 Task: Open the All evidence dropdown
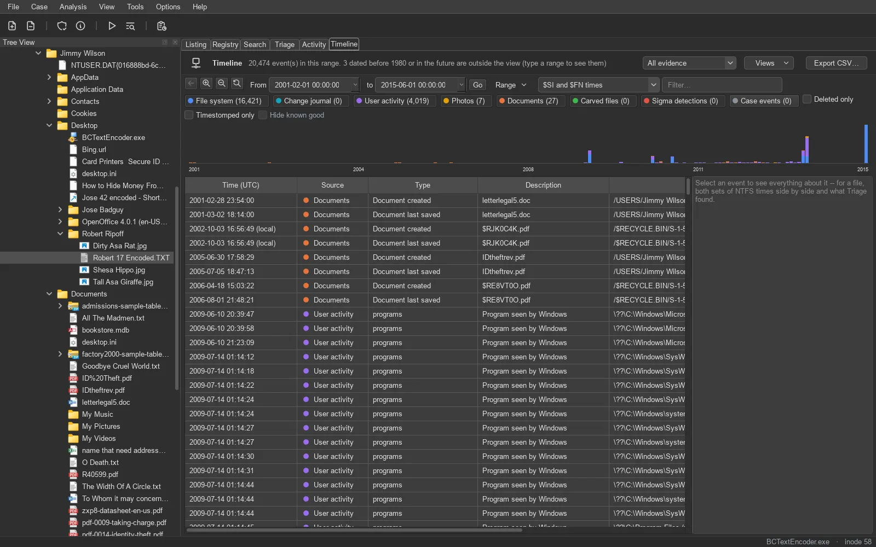689,63
